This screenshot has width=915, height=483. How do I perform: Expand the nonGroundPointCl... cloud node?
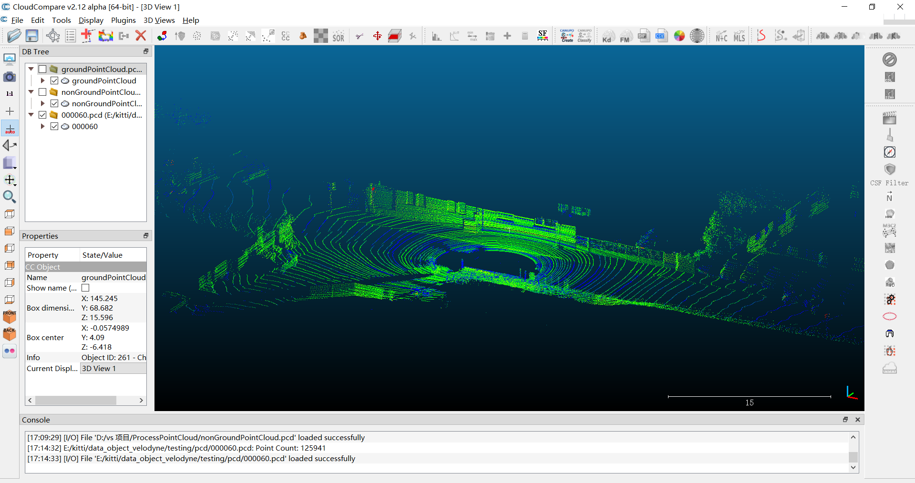pos(42,103)
